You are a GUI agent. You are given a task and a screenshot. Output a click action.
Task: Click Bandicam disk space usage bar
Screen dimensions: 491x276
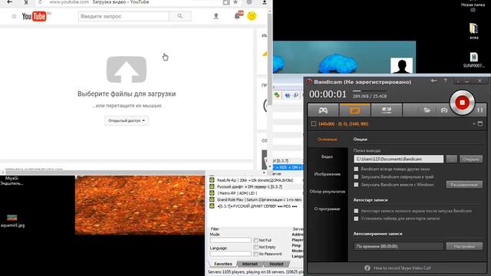(x=370, y=91)
